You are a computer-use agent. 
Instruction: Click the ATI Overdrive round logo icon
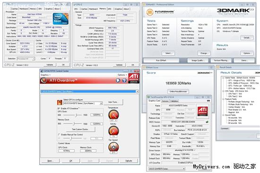point(44,80)
